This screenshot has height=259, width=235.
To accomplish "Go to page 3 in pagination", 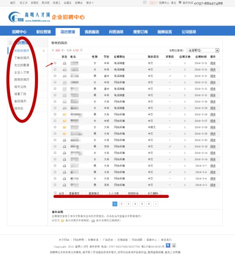I will [x=128, y=204].
